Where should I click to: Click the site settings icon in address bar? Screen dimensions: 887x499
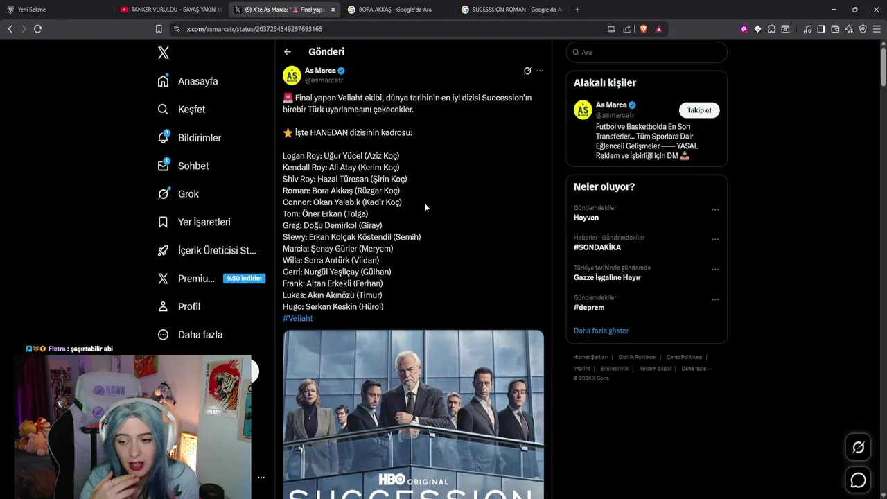[x=177, y=29]
